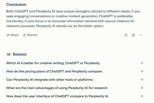Click inside the conclusion paragraph text
Screen dimensions: 154x103
click(73, 19)
